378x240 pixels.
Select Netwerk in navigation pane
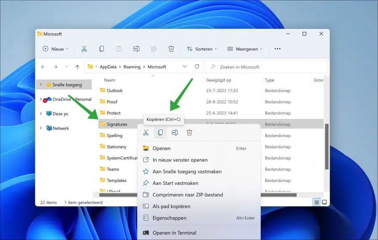pos(61,128)
